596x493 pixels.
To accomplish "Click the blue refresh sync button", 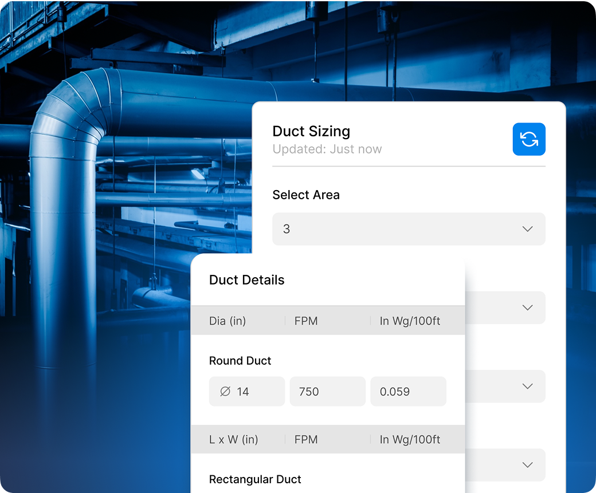I will 528,139.
